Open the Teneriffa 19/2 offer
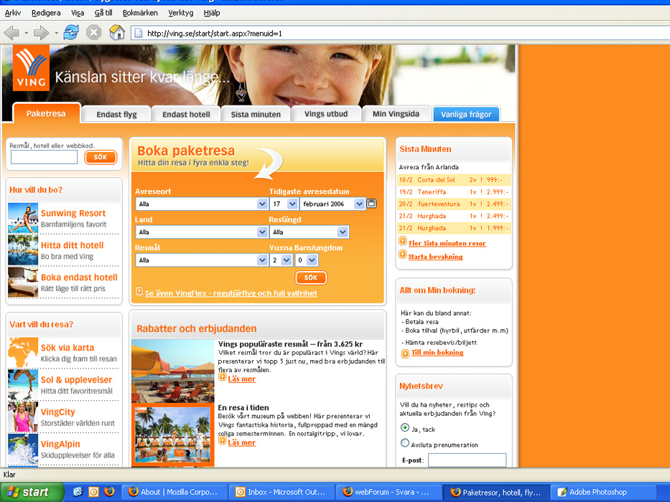Image resolution: width=670 pixels, height=502 pixels. click(454, 192)
